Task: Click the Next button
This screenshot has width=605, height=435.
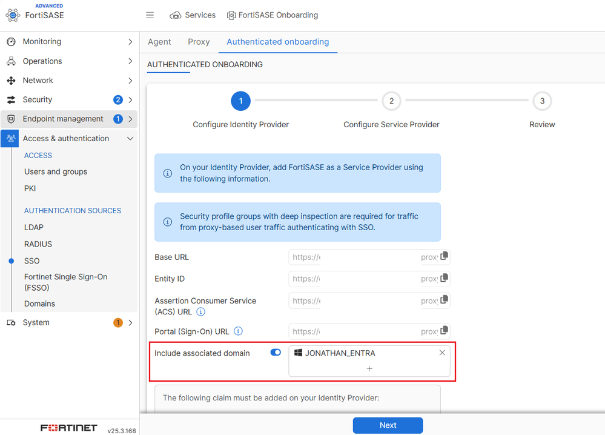Action: coord(388,425)
